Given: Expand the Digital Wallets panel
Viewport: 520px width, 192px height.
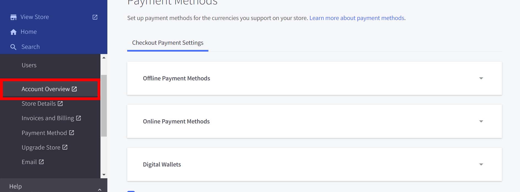Looking at the screenshot, I should 481,165.
